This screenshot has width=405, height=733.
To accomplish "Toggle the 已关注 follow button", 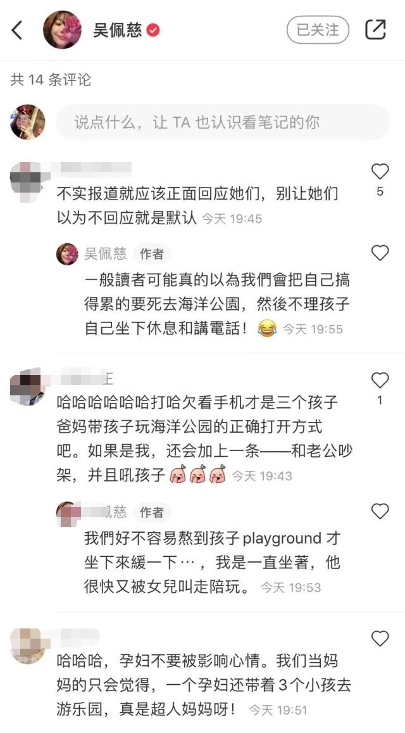I will (318, 30).
